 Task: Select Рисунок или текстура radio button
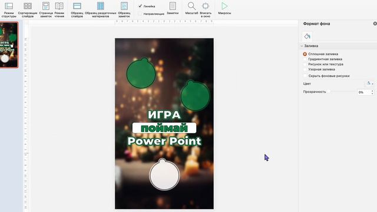pos(305,64)
